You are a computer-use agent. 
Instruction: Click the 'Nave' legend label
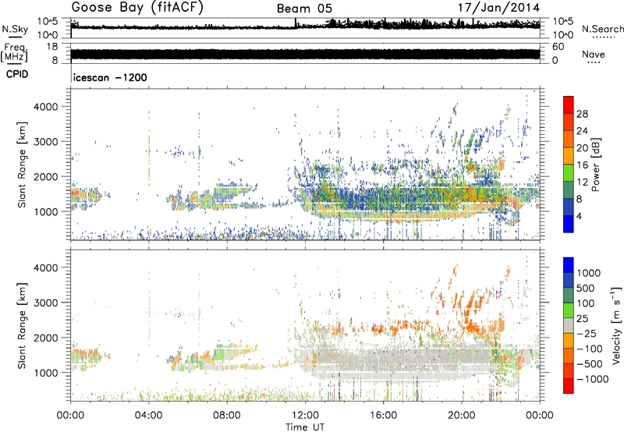[594, 55]
